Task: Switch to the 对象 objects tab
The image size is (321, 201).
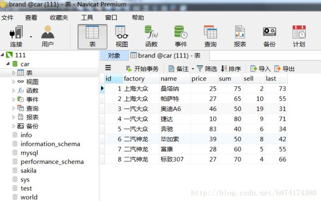Action: coord(114,56)
